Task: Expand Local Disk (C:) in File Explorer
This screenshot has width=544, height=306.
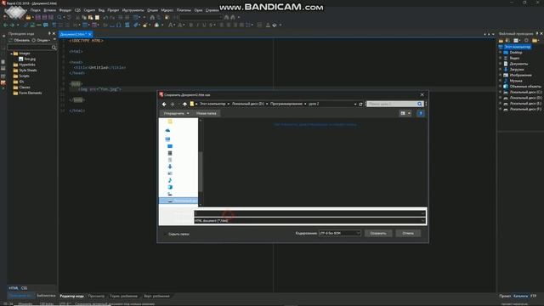Action: tap(501, 92)
